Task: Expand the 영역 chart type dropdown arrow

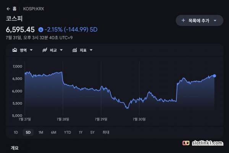Action: point(31,50)
